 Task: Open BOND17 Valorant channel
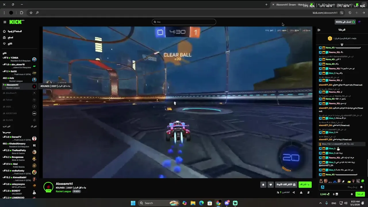(20, 192)
